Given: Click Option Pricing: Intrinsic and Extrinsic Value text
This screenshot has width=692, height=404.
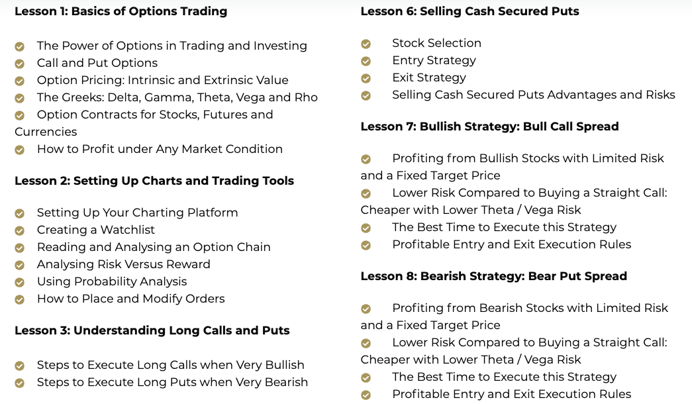Looking at the screenshot, I should (162, 80).
